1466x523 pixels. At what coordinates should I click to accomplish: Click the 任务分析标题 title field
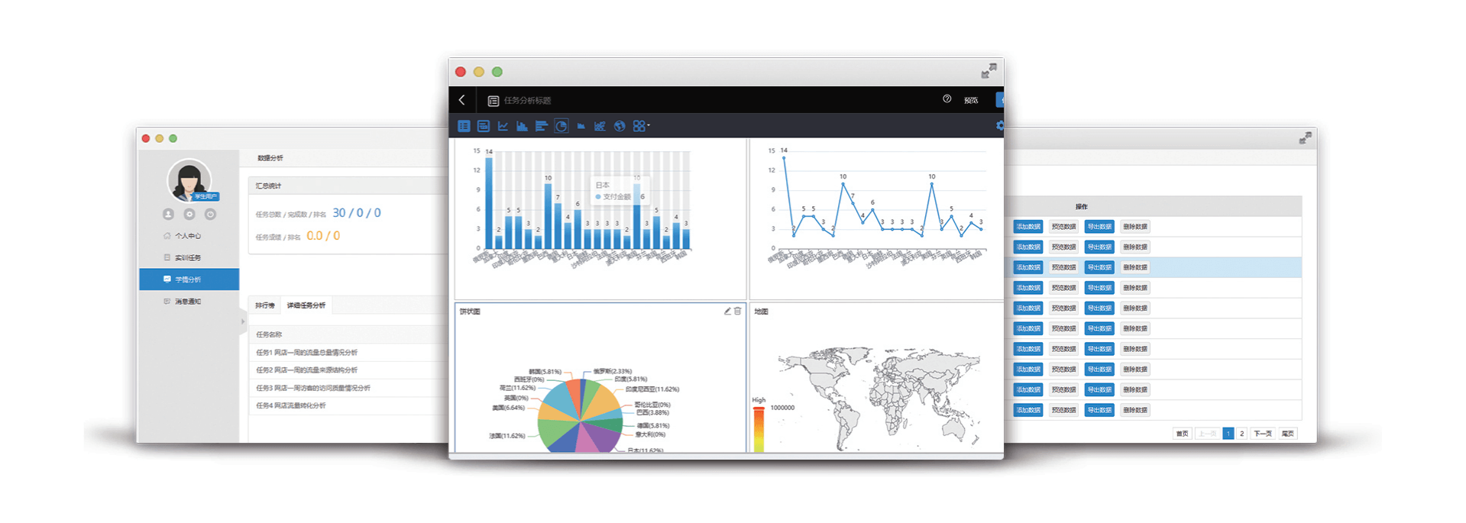[x=527, y=101]
